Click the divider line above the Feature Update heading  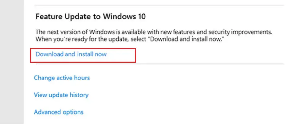[x=159, y=5]
